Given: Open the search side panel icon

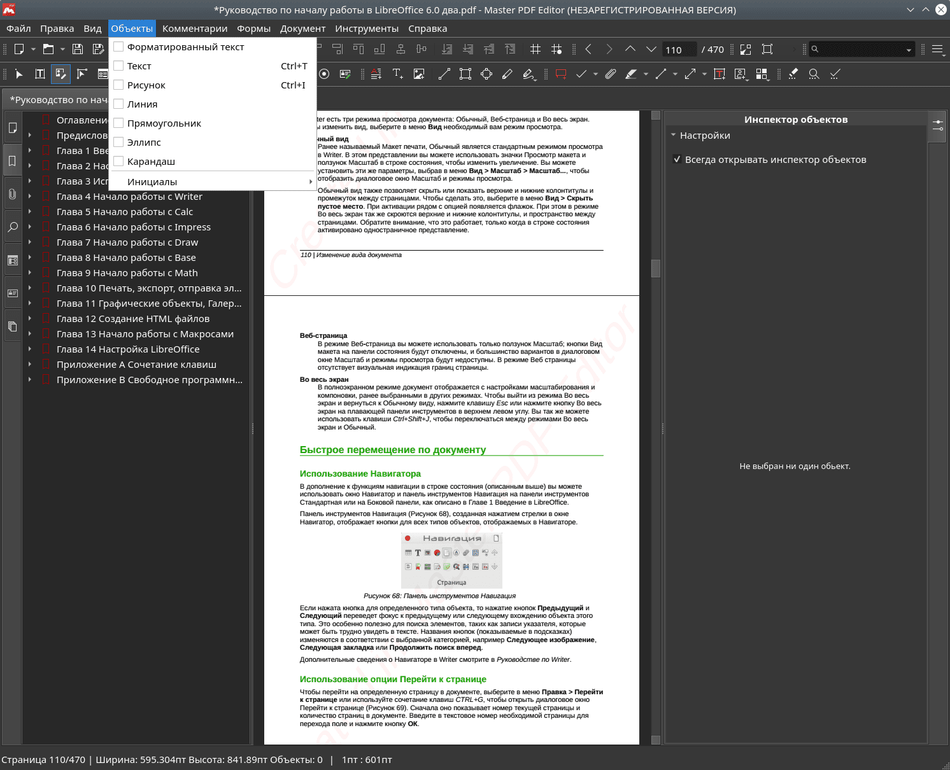Looking at the screenshot, I should click(12, 227).
